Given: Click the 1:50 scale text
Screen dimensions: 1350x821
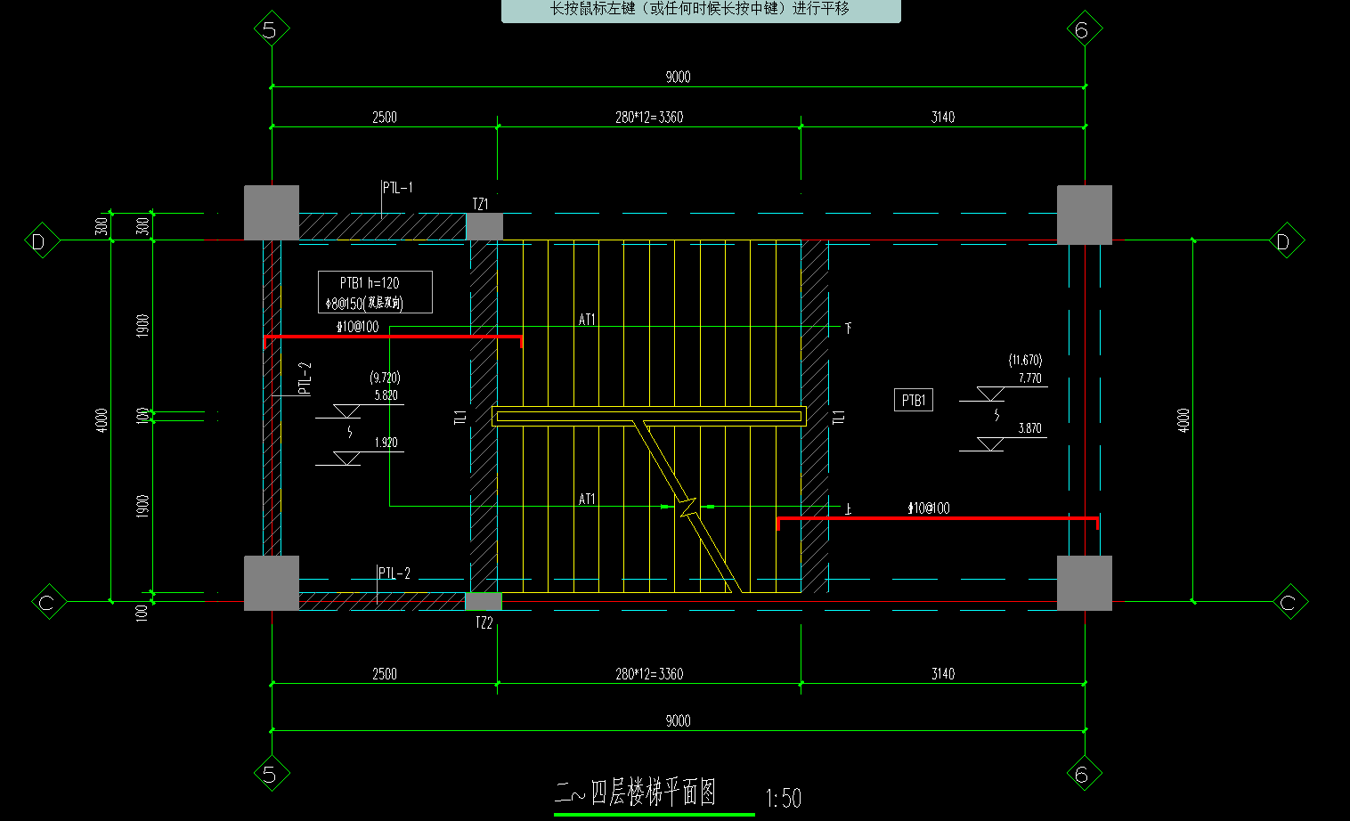Looking at the screenshot, I should (x=784, y=798).
